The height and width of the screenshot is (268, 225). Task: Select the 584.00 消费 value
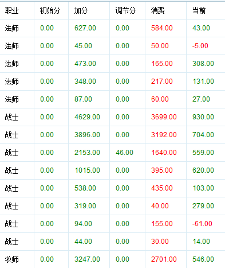pos(162,28)
